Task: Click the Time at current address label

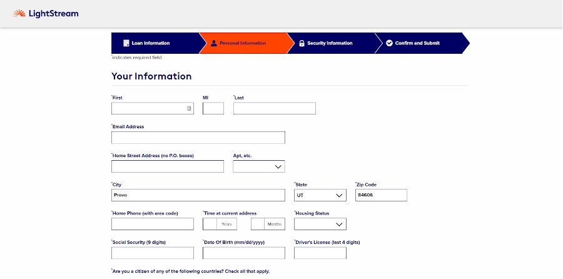Action: 230,213
